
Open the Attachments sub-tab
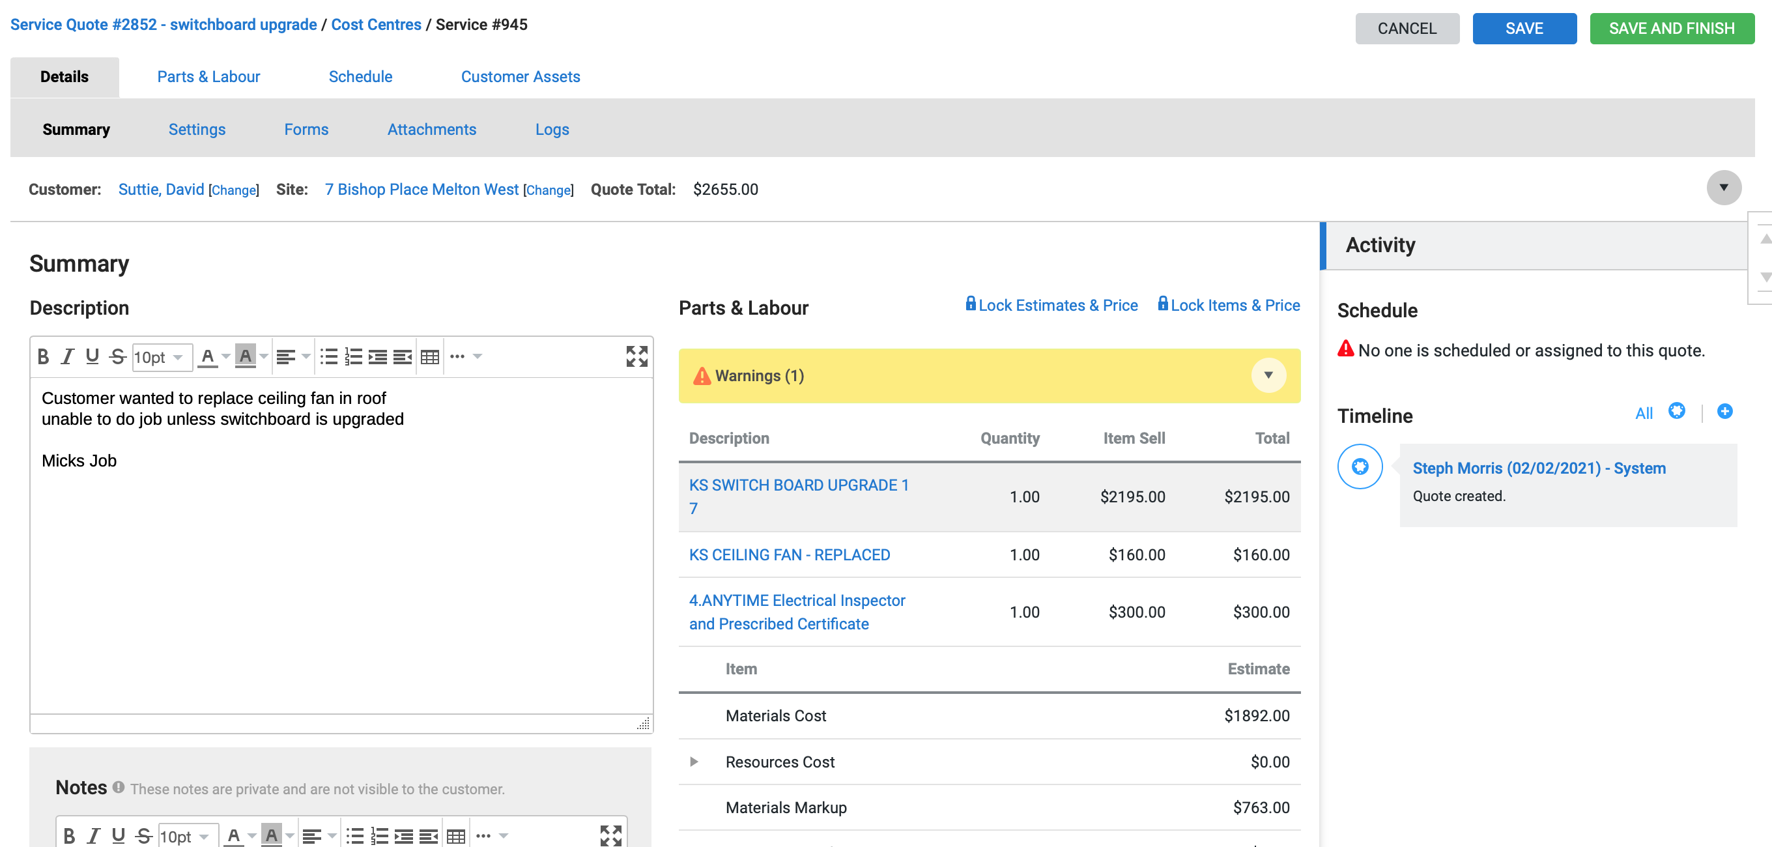click(x=431, y=130)
